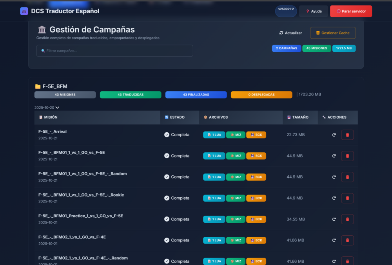The image size is (392, 265).
Task: Reprocess the F-5E_-_Arrival mission
Action: point(334,135)
